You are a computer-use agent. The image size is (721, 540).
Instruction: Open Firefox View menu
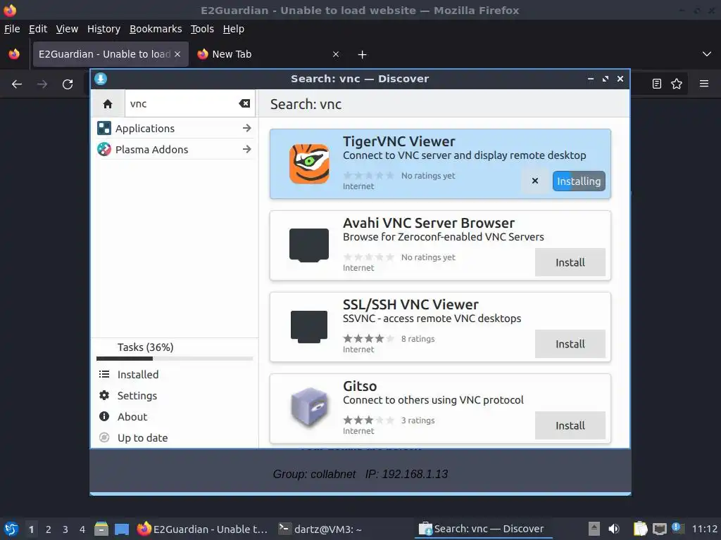[x=67, y=29]
